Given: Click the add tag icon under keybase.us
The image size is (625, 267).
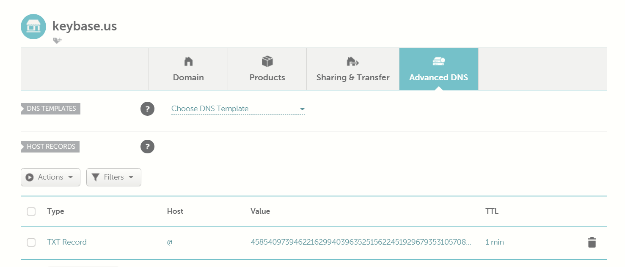Looking at the screenshot, I should [57, 41].
